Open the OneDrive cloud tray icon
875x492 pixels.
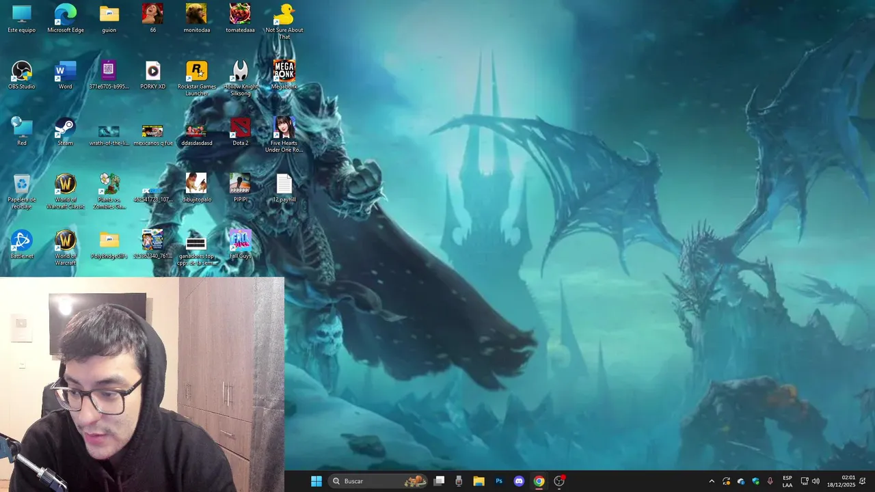[741, 481]
